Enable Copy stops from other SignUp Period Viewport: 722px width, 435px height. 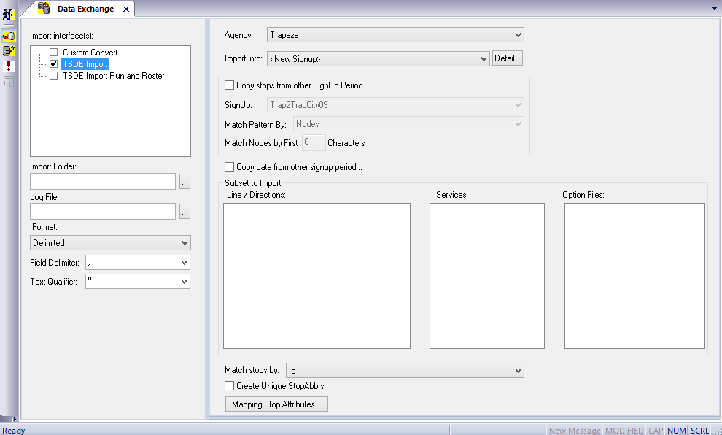229,85
